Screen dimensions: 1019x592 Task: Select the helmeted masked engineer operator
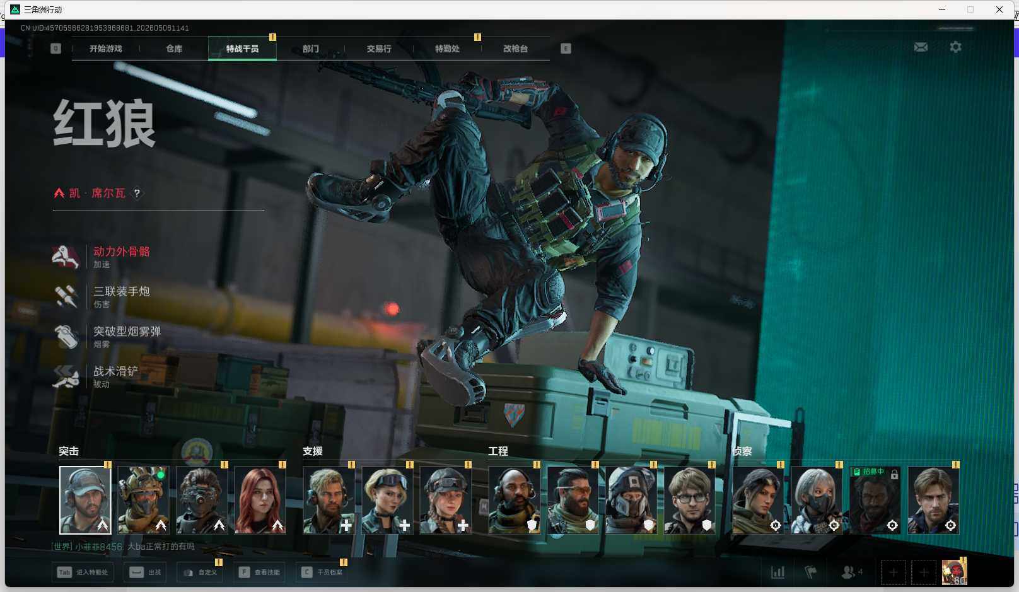(x=631, y=500)
